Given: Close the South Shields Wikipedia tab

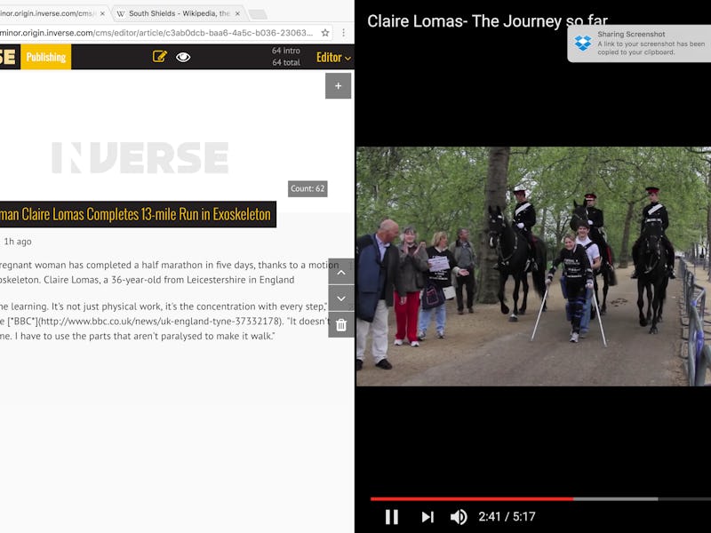Looking at the screenshot, I should click(x=237, y=13).
